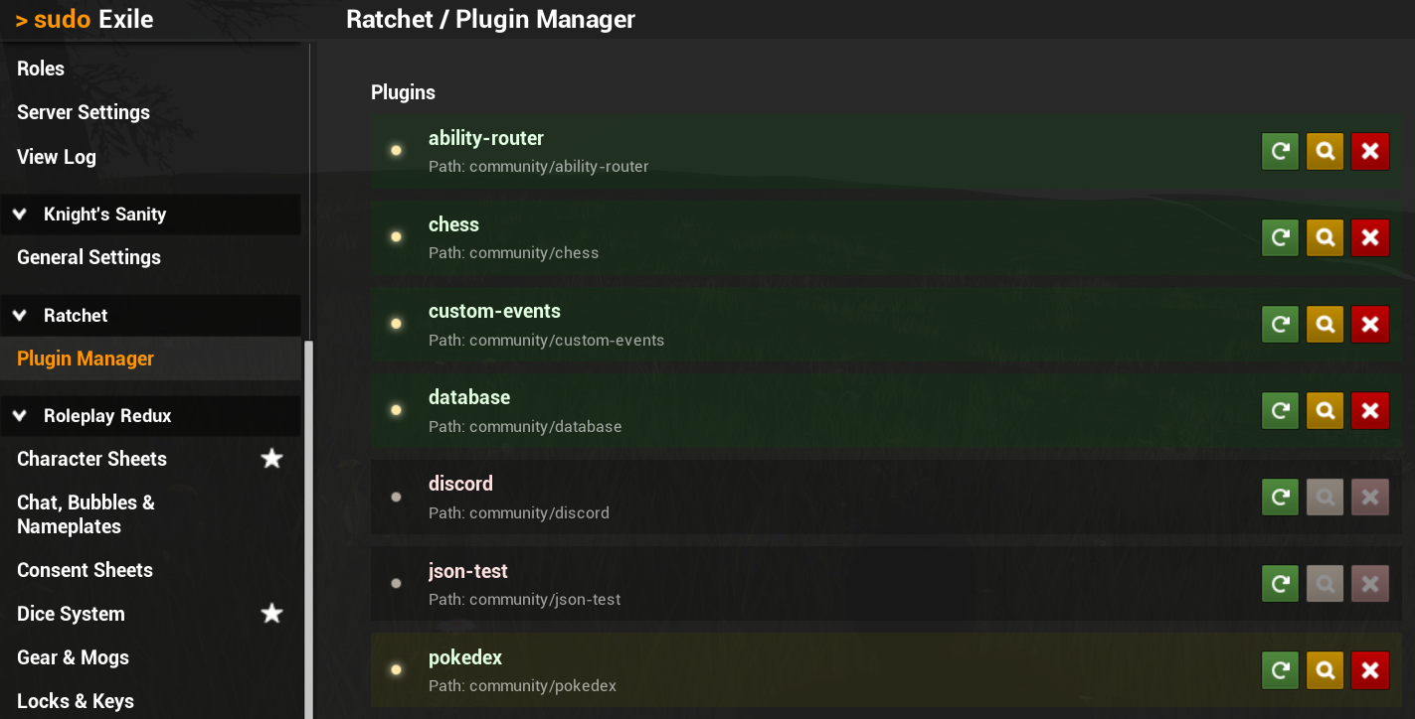
Task: Toggle the status dot on the discord plugin
Action: 395,495
